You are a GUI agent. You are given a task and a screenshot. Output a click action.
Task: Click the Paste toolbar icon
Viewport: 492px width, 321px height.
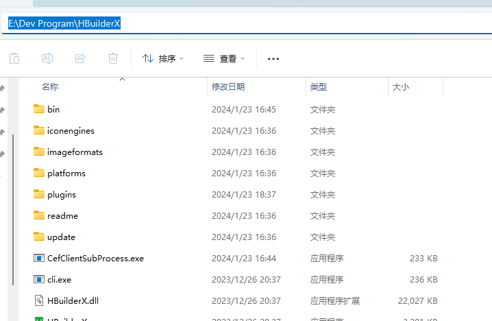(14, 58)
